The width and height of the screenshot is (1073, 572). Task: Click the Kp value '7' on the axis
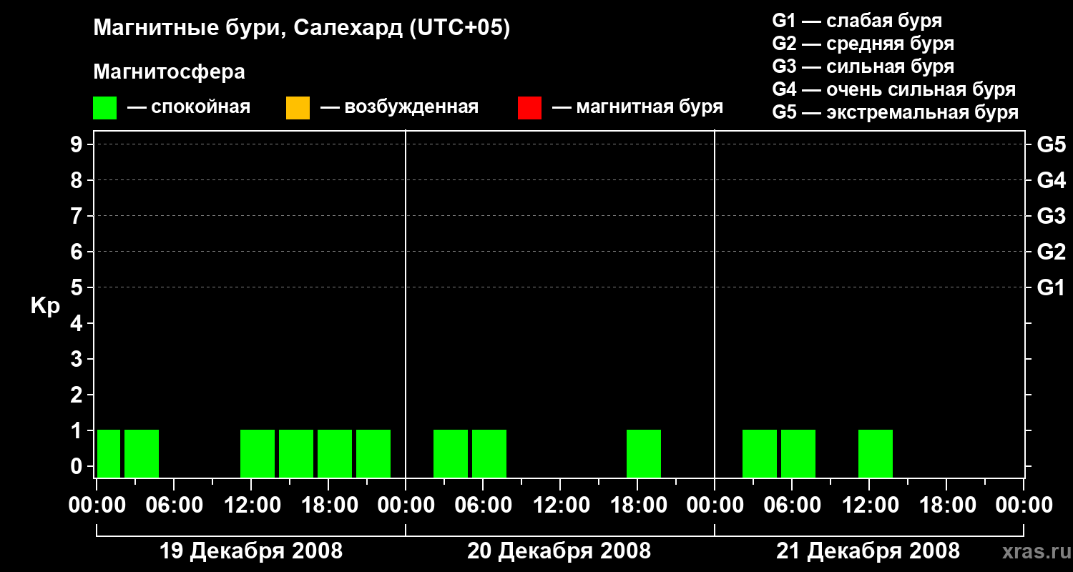coord(78,216)
